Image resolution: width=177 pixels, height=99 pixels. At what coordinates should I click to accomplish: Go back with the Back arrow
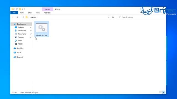[13, 17]
